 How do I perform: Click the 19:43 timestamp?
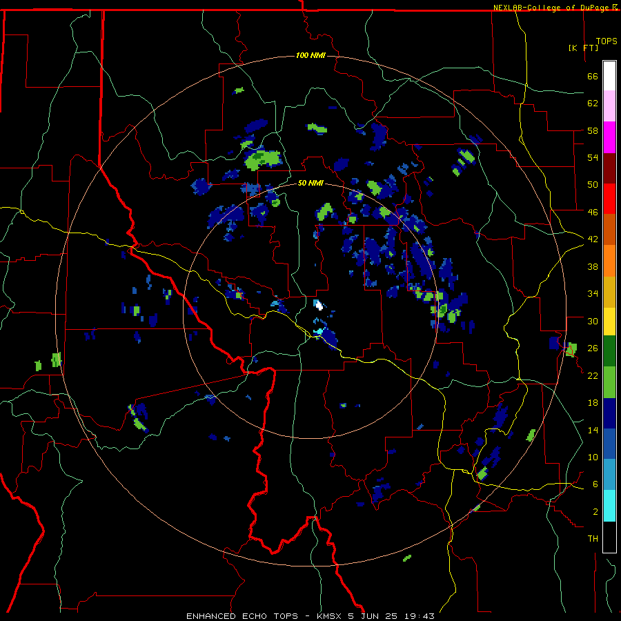click(x=420, y=616)
